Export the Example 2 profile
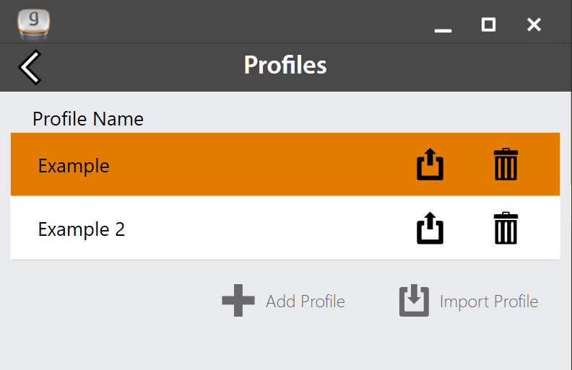Screen dimensions: 572x370 tap(430, 228)
